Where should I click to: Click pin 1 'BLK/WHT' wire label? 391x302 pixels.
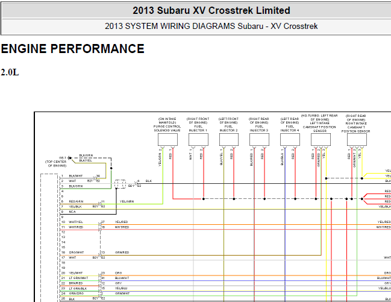76,176
